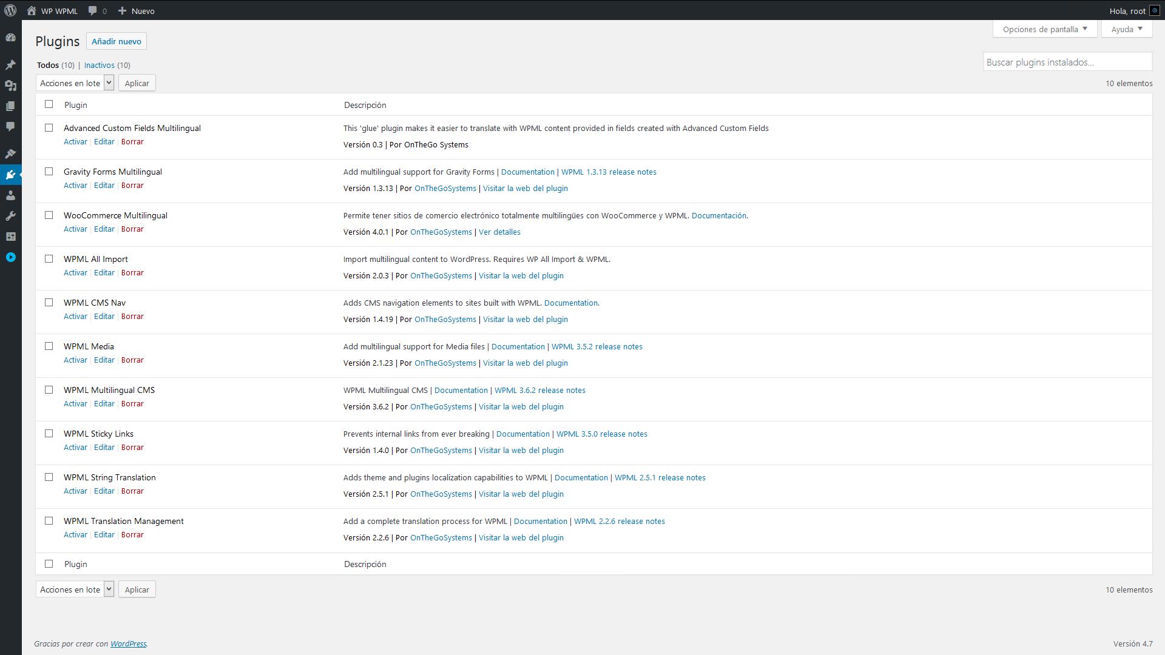Screen dimensions: 1165x655
Task: Check WooCommerce Multilingual checkbox
Action: [x=49, y=215]
